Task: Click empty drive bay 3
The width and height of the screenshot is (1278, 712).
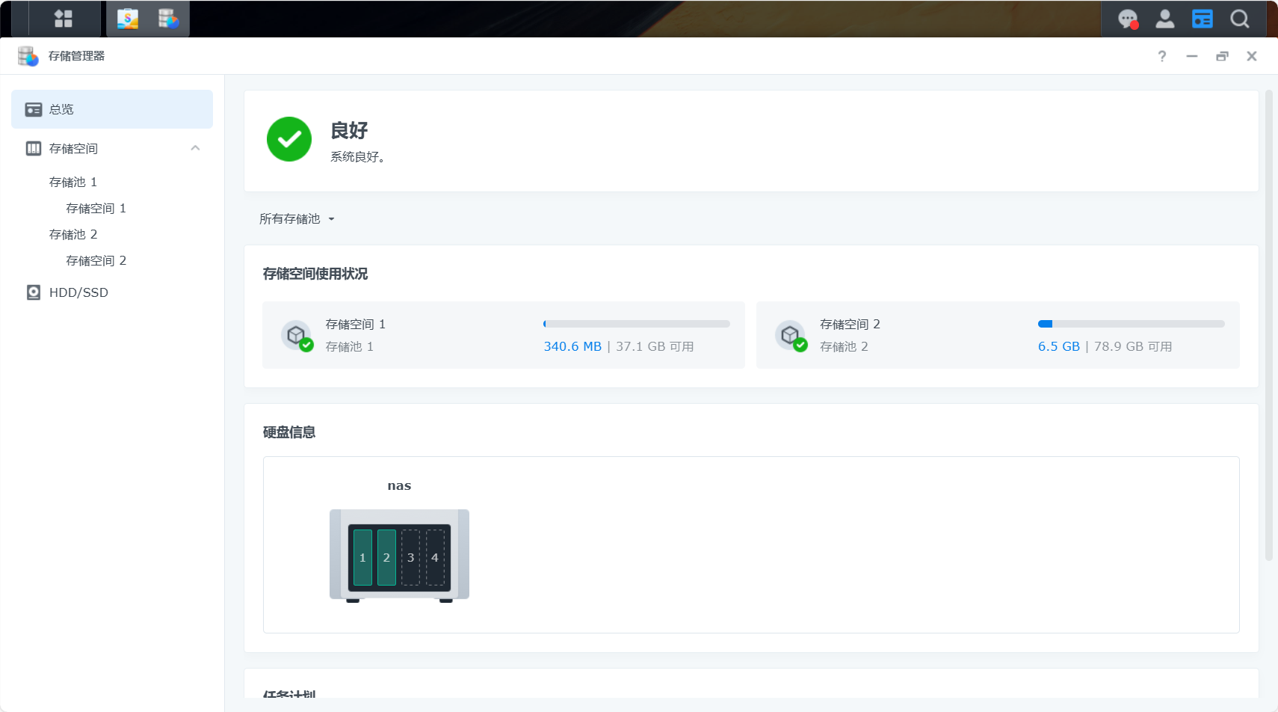Action: [410, 557]
